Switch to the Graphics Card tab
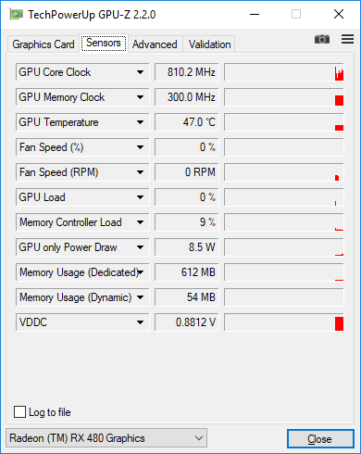Screen dimensions: 361x454 pyautogui.click(x=44, y=44)
